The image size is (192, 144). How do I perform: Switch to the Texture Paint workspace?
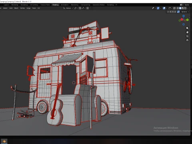45,5
